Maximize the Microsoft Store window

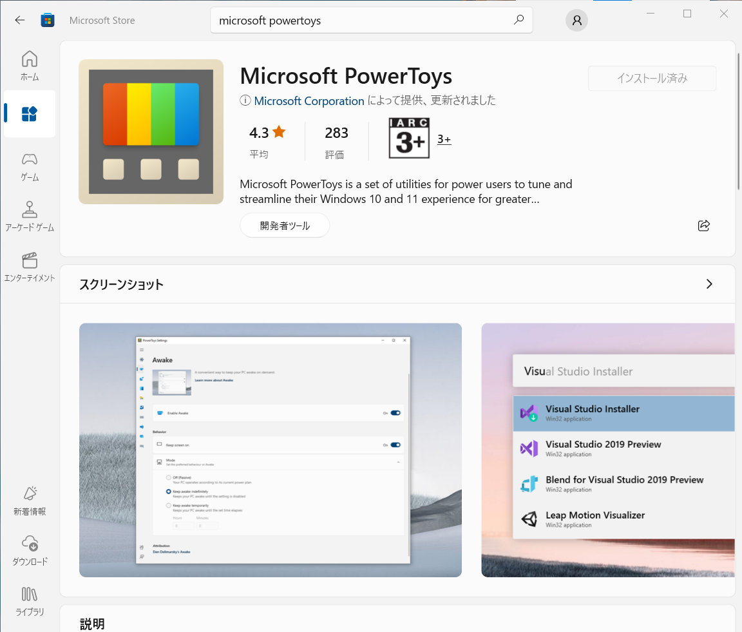[x=687, y=14]
